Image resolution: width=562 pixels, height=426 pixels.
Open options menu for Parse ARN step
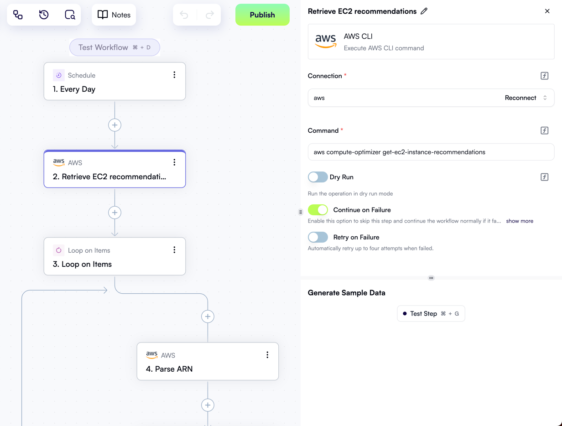point(267,355)
